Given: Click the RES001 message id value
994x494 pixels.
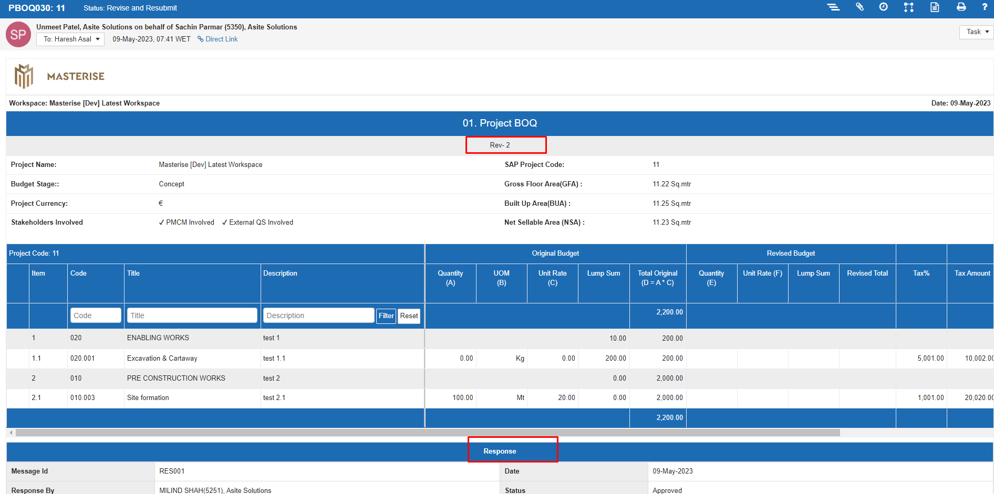Looking at the screenshot, I should coord(172,471).
